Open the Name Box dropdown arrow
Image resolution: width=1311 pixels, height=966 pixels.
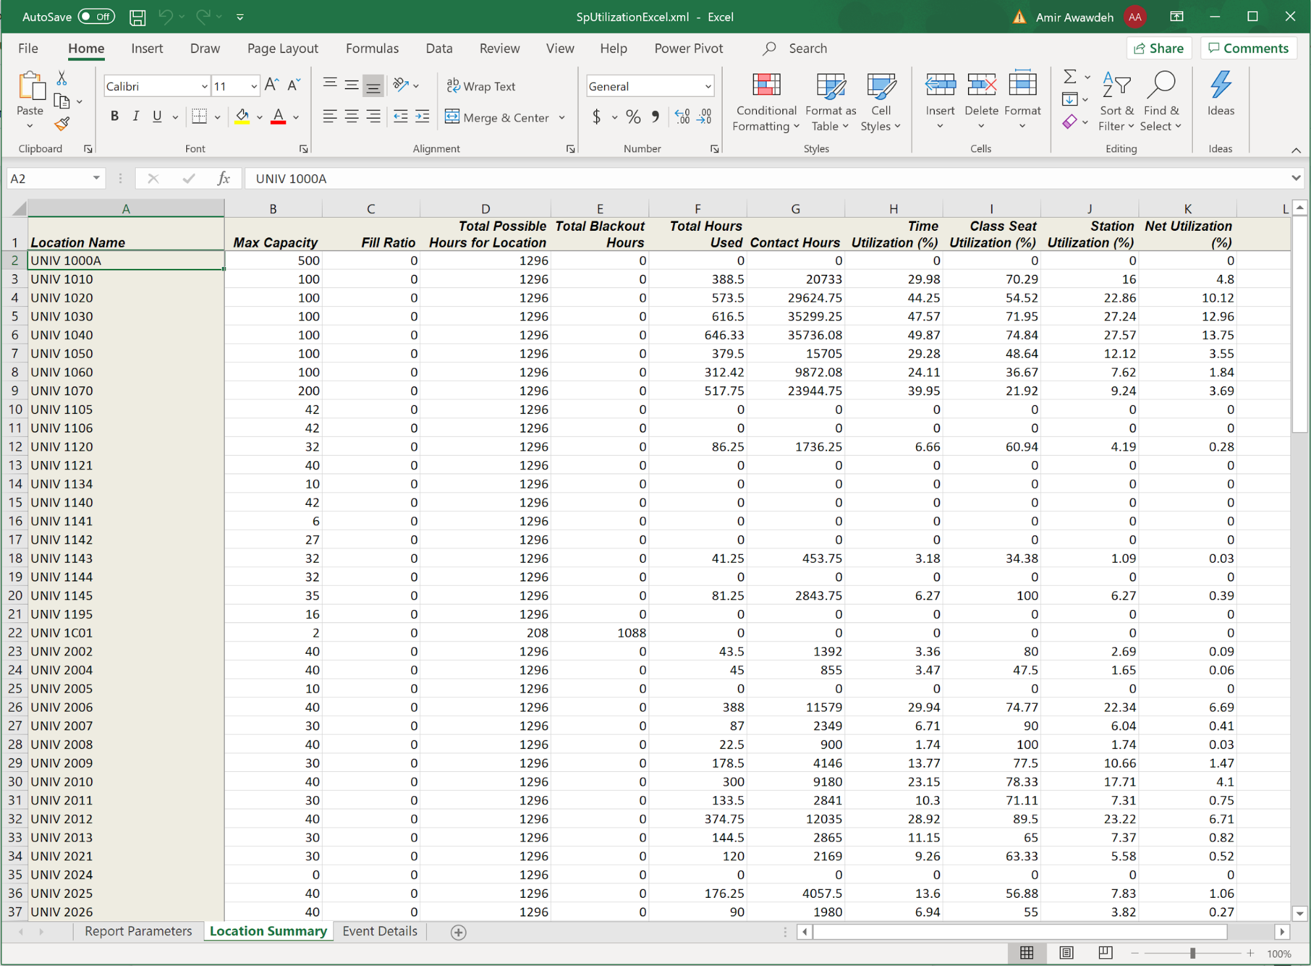[x=96, y=178]
